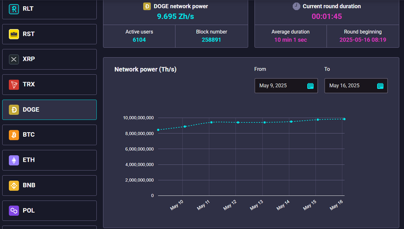The height and width of the screenshot is (229, 404).
Task: Click the Network power (Th/s) chart title
Action: point(145,69)
